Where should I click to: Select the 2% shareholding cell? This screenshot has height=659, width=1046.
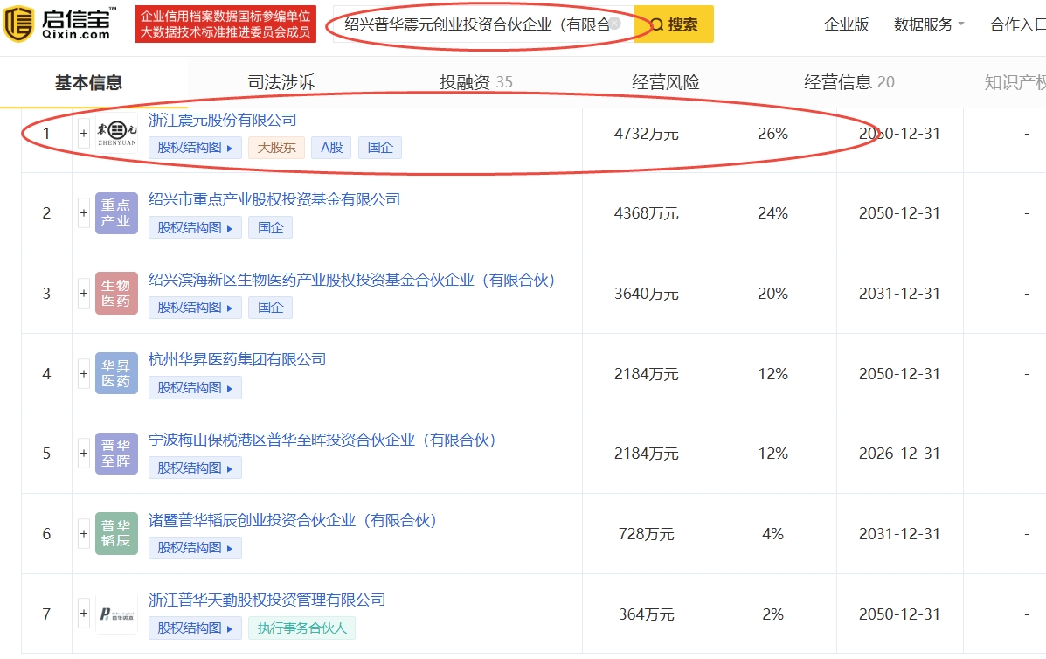coord(772,614)
